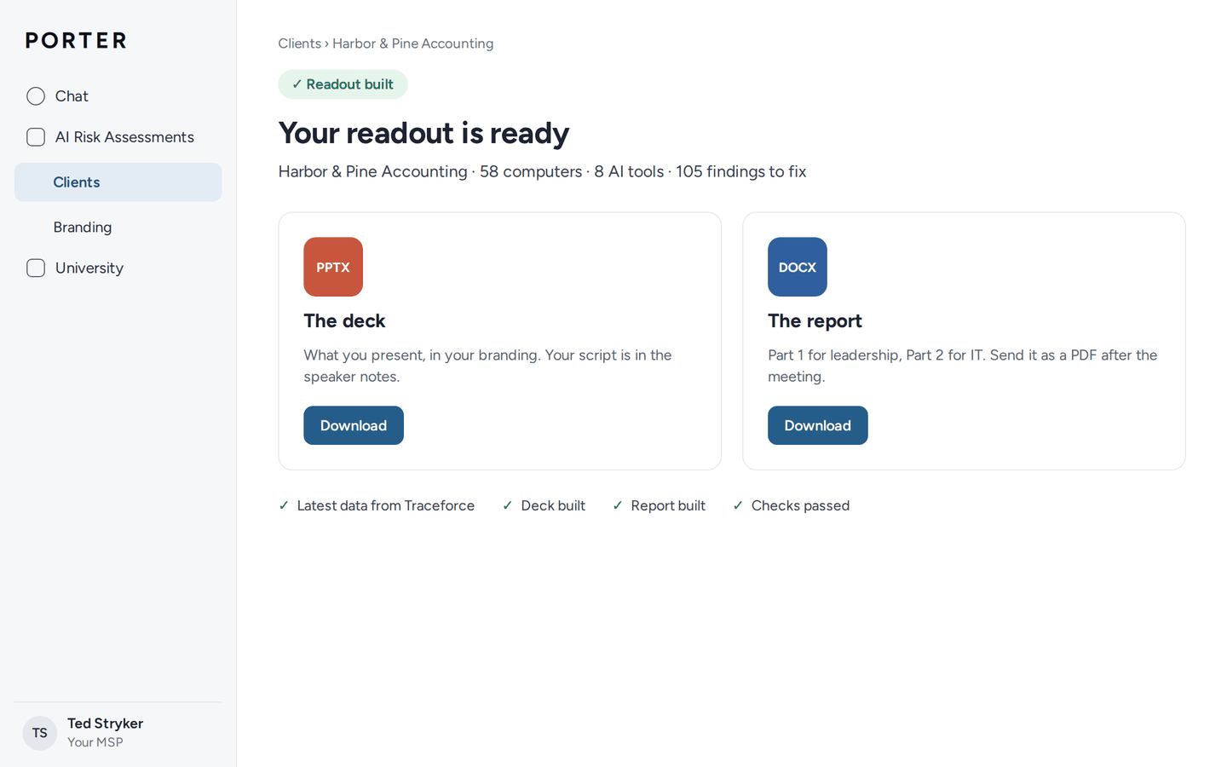Click the University square icon
Viewport: 1227px width, 767px height.
click(36, 268)
